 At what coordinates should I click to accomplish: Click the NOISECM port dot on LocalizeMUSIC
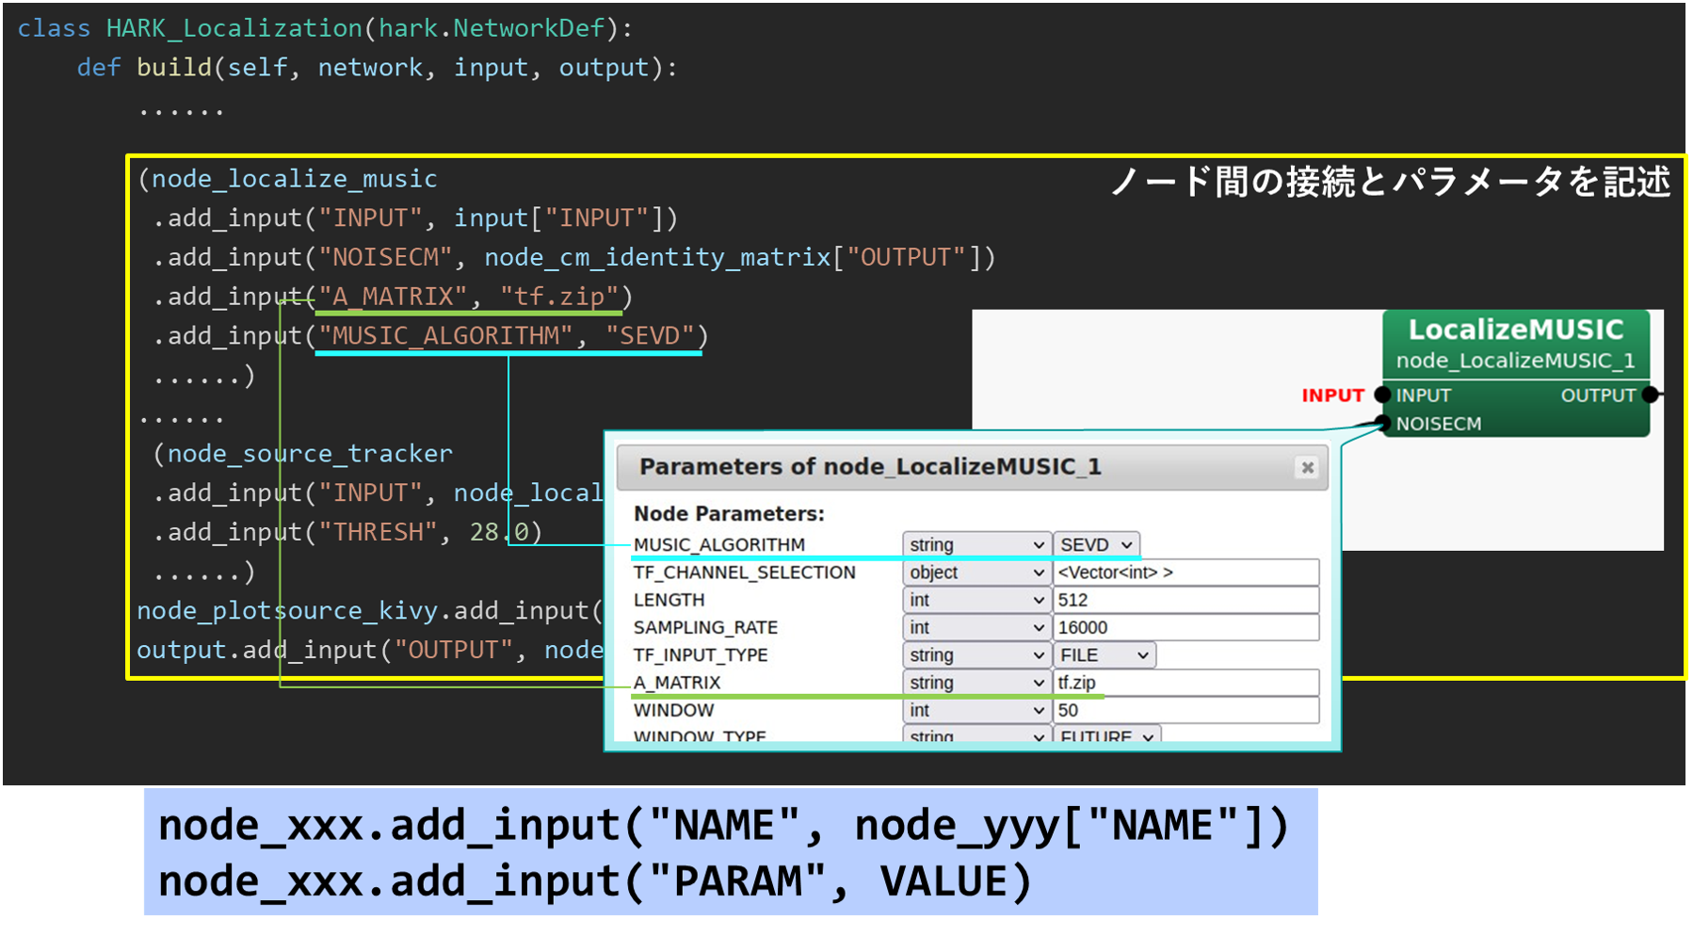(1382, 423)
